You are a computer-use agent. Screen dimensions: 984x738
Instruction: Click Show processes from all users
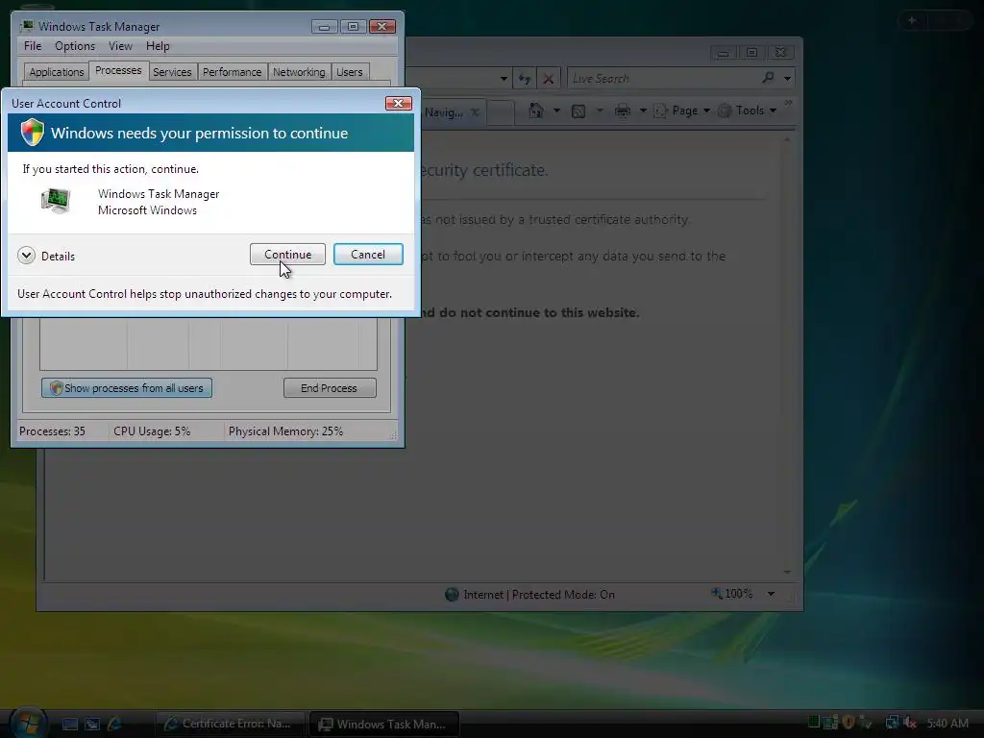127,388
